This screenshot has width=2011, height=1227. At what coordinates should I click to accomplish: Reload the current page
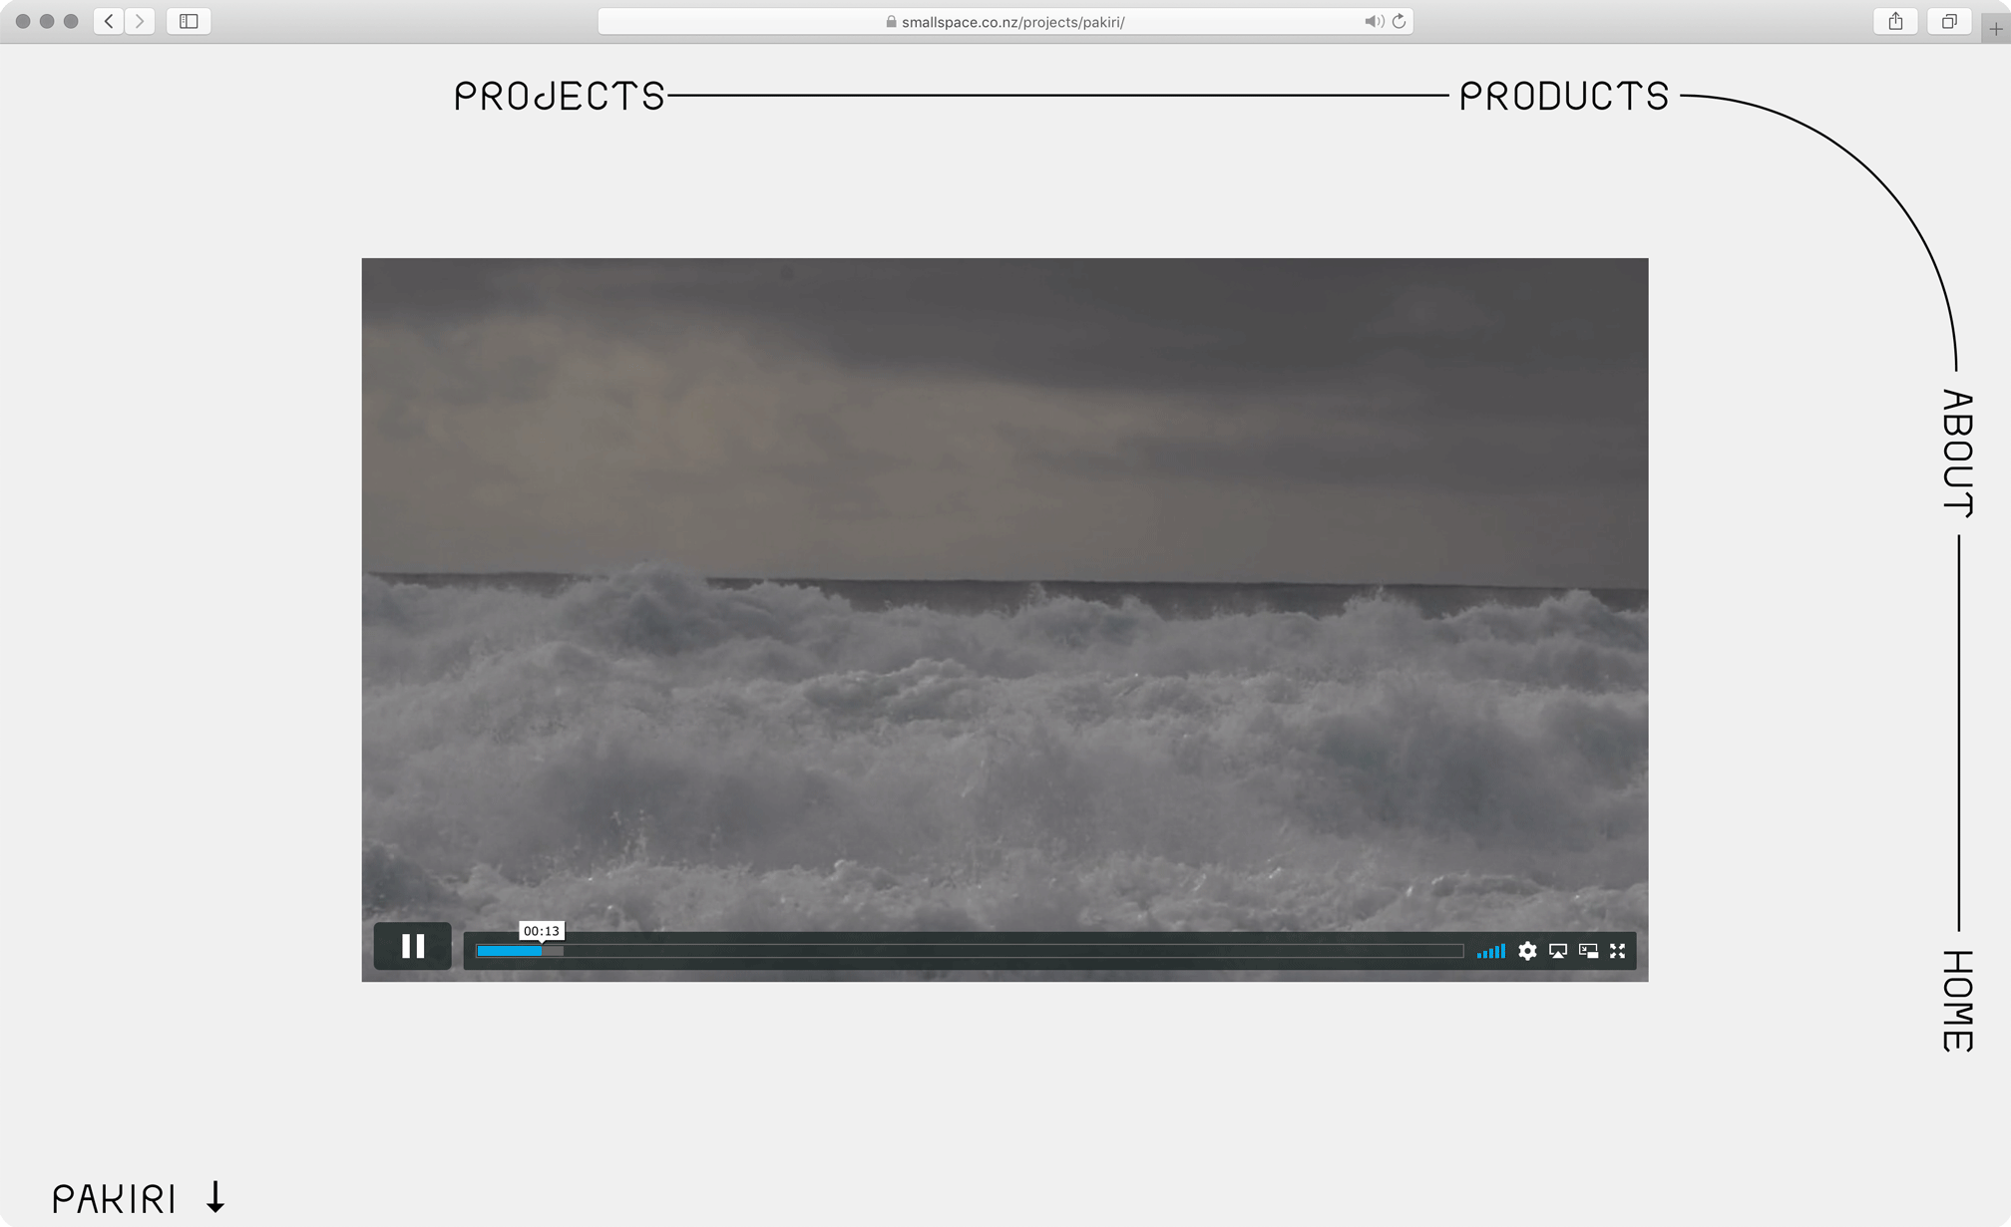click(1400, 21)
